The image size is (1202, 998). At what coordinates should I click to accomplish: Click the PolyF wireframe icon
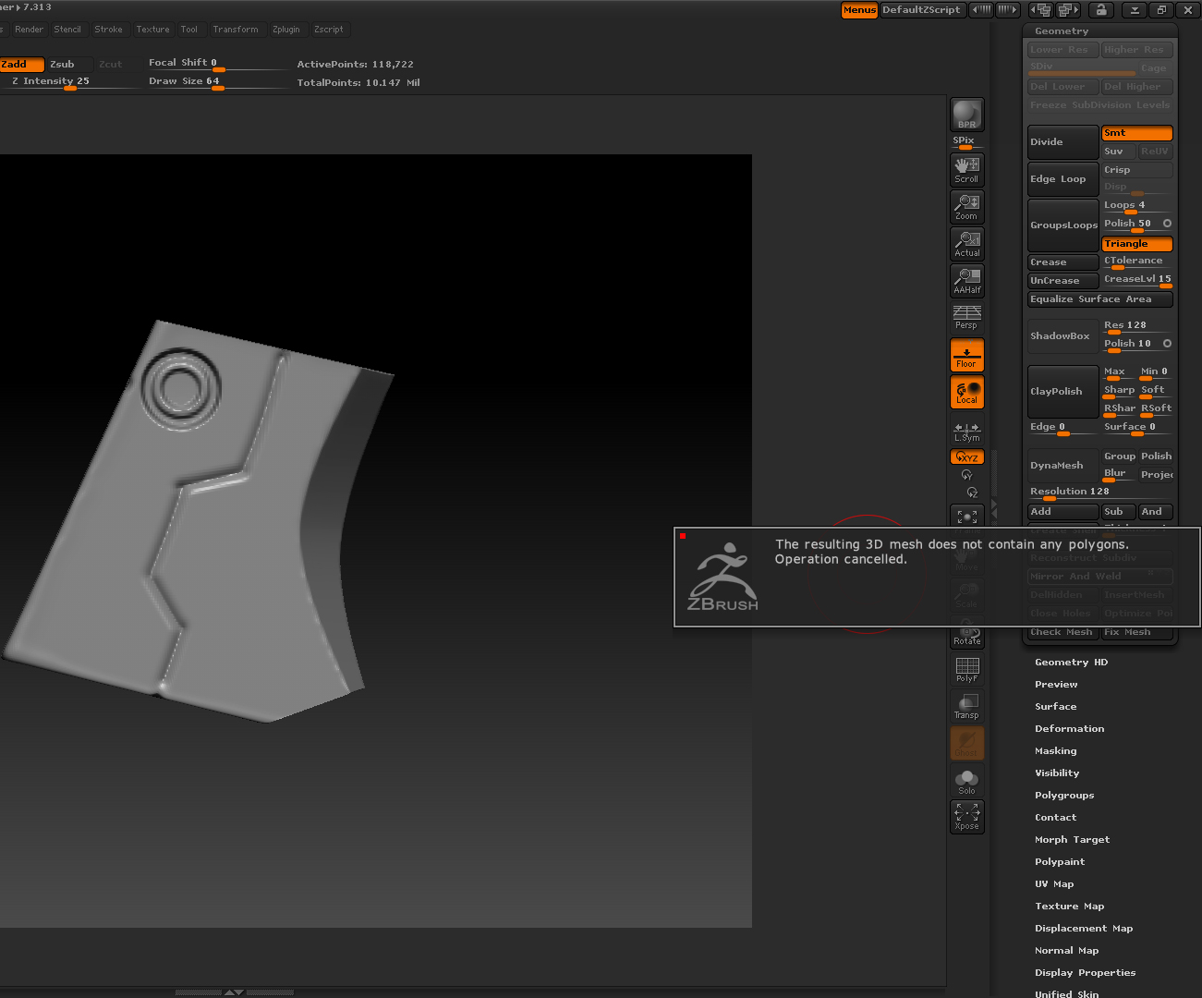pos(966,670)
